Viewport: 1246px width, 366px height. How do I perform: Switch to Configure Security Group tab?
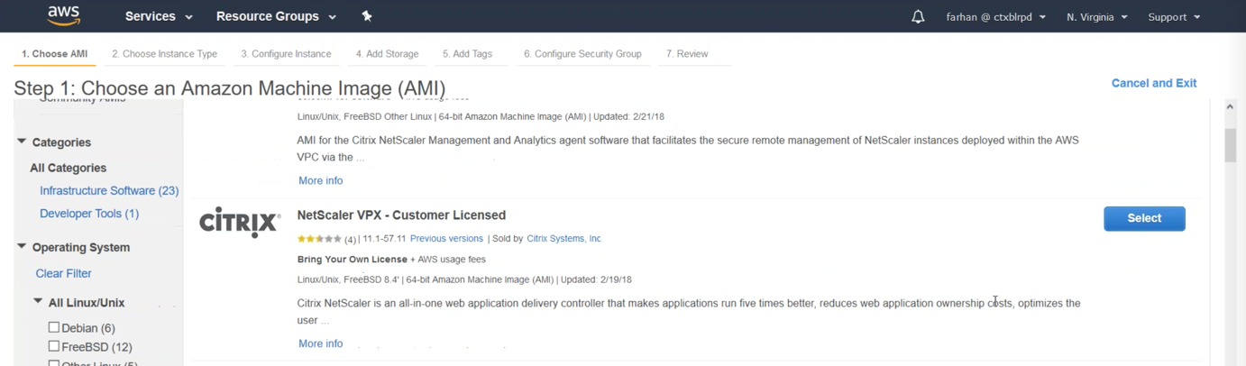point(582,54)
